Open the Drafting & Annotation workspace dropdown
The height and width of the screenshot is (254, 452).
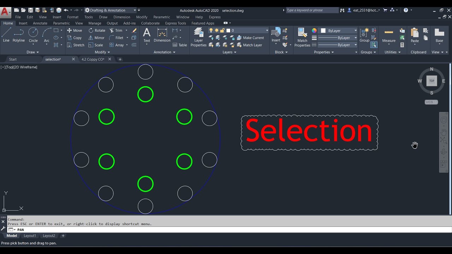click(111, 10)
